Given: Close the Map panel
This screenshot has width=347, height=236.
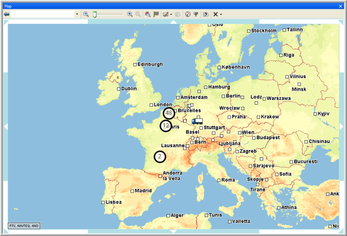Looking at the screenshot, I should [341, 6].
